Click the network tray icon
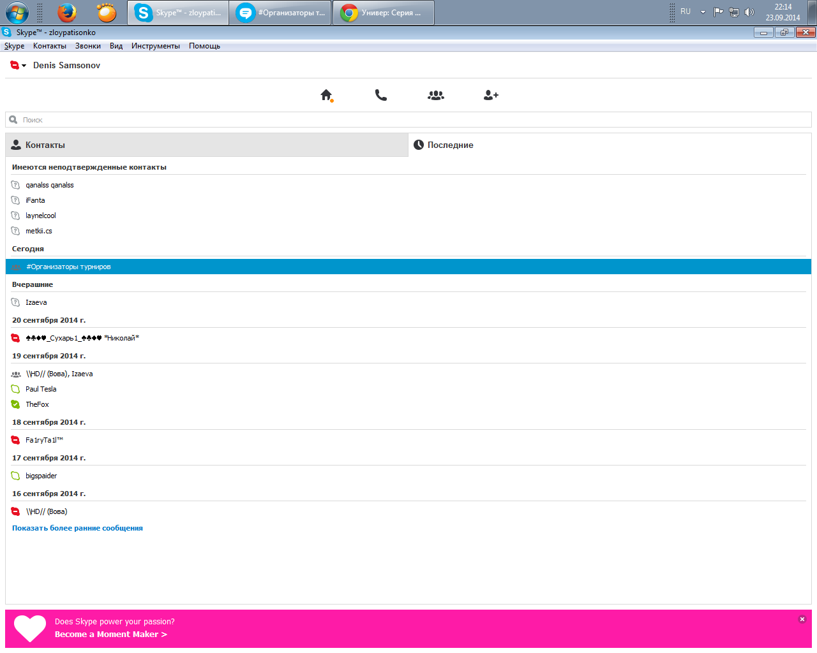The height and width of the screenshot is (653, 817). [734, 12]
